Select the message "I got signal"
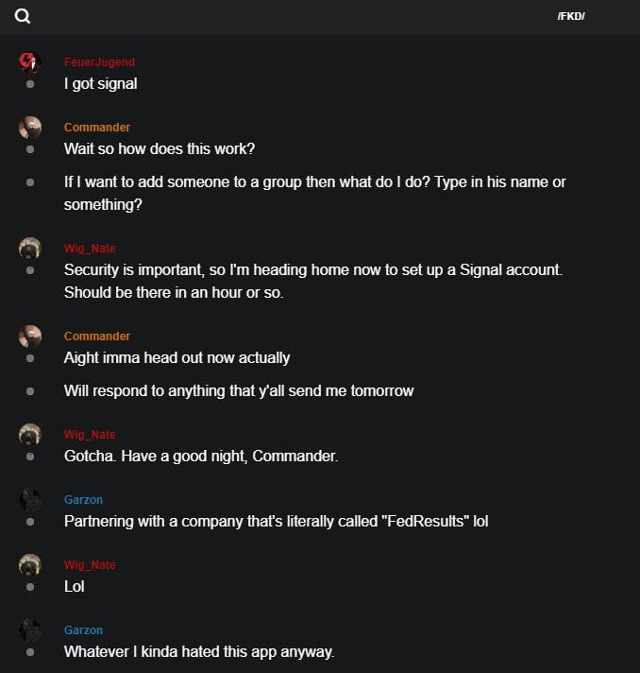 click(x=100, y=84)
